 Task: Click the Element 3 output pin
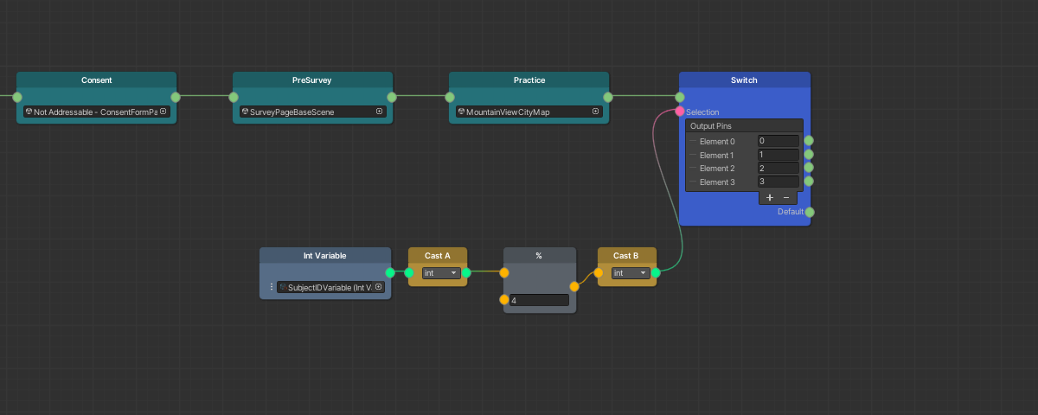tap(809, 182)
